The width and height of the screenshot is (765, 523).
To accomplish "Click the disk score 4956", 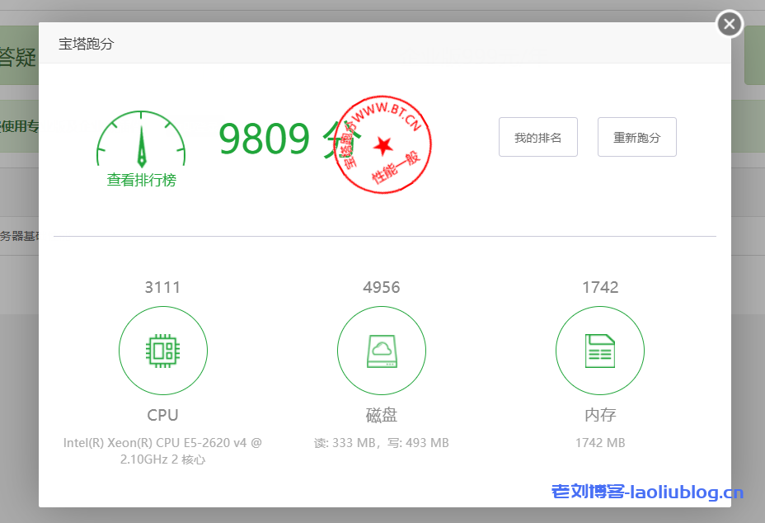I will point(381,287).
